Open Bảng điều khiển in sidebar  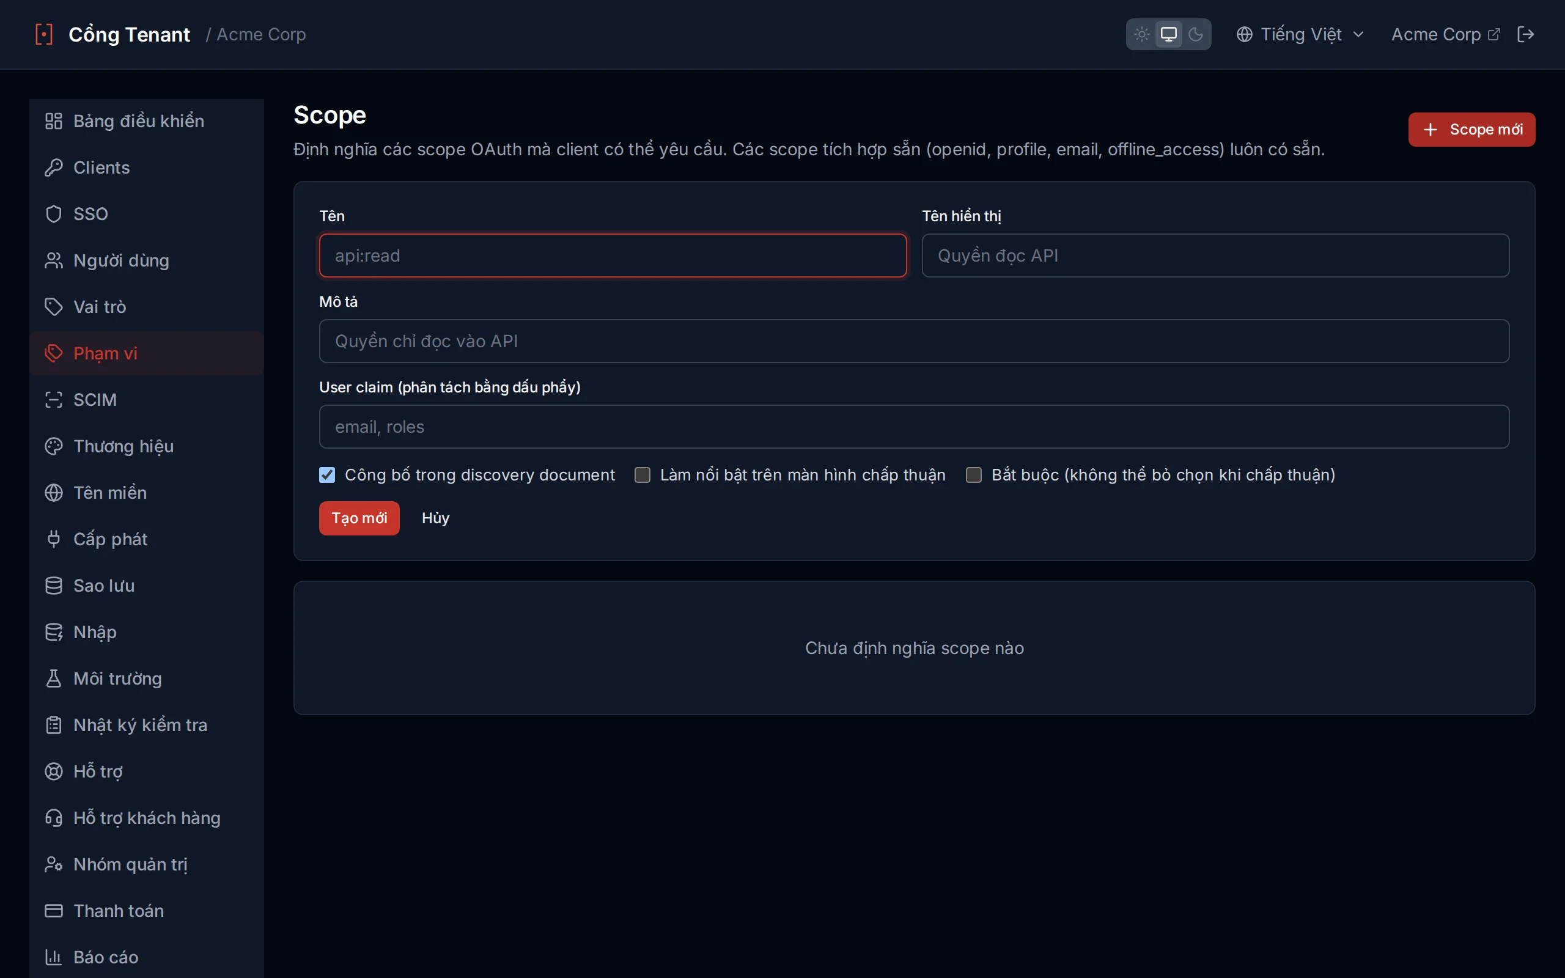click(147, 121)
